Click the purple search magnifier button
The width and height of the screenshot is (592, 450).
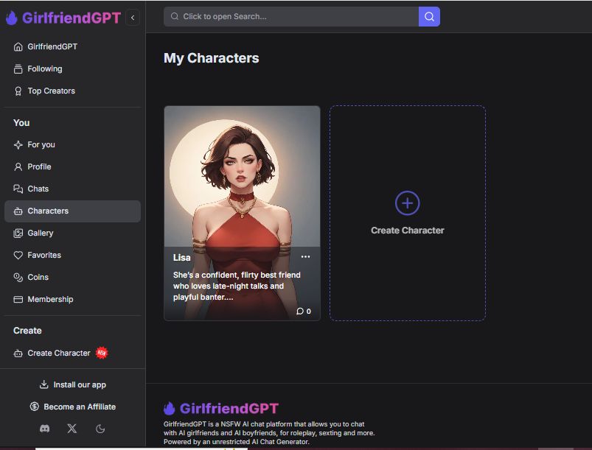429,16
